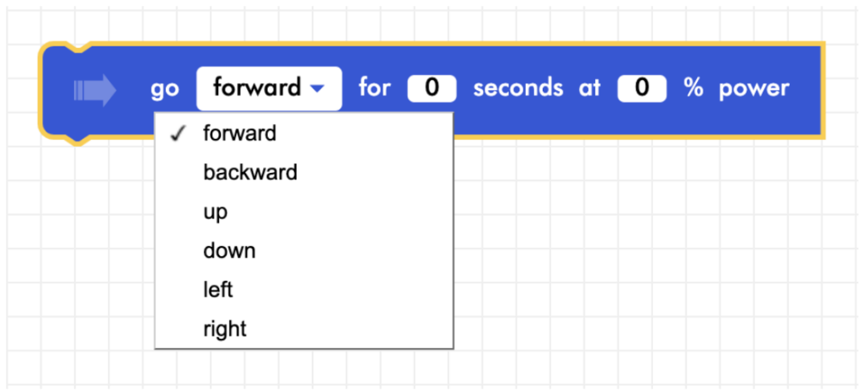
Task: Pick the up option
Action: coord(216,212)
